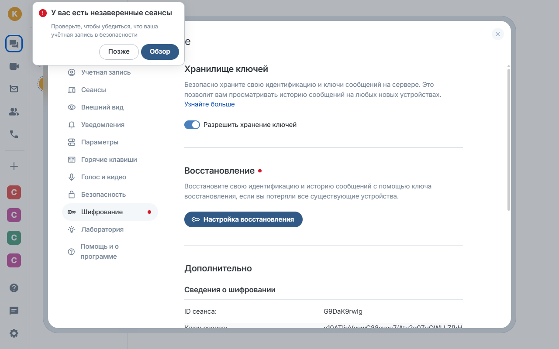Click the sliders icon next to Параметры
Screen dimensions: 559x349
coord(72,142)
